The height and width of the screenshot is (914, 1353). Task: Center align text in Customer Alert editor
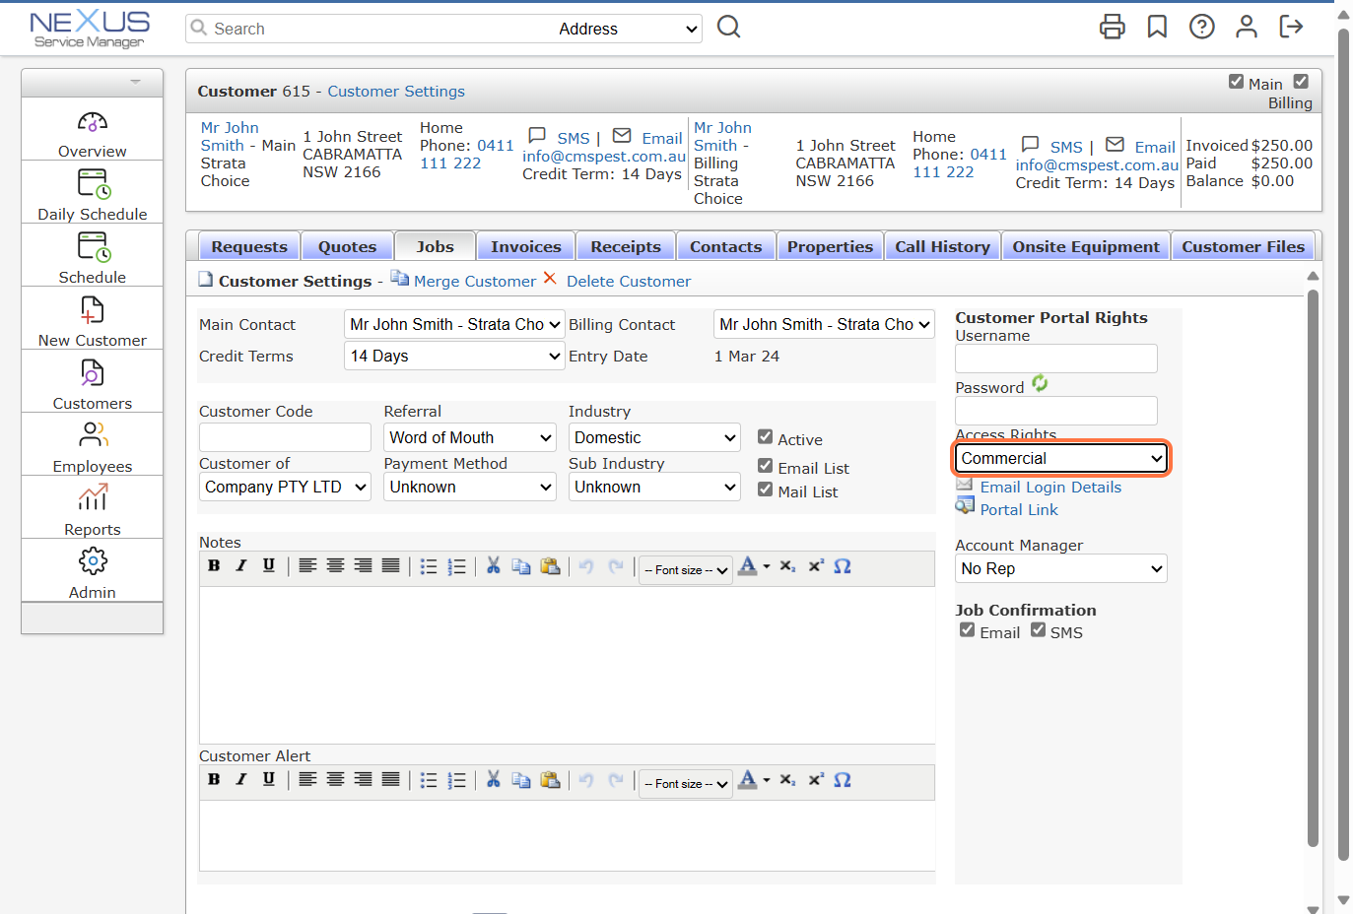coord(335,779)
